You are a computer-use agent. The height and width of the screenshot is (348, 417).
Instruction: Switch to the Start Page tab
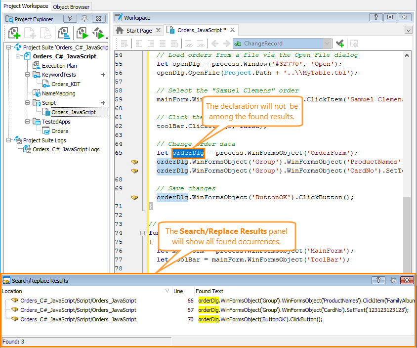coord(138,30)
